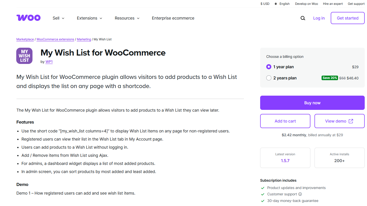Expand the Resources dropdown
The height and width of the screenshot is (206, 367).
pyautogui.click(x=127, y=18)
